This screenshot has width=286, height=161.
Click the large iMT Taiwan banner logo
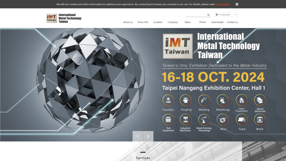(x=178, y=46)
